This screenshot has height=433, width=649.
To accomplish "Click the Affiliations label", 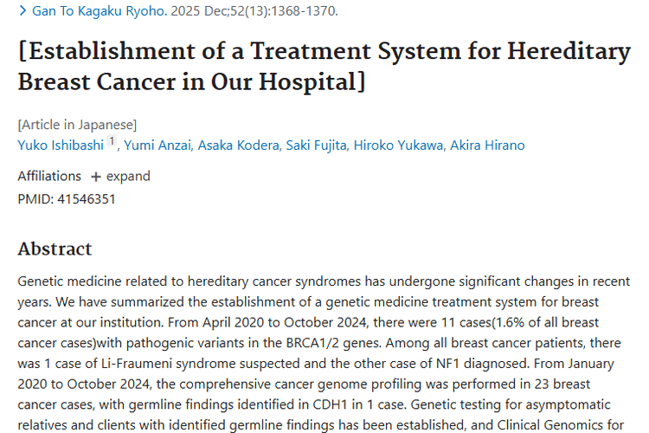I will 49,176.
